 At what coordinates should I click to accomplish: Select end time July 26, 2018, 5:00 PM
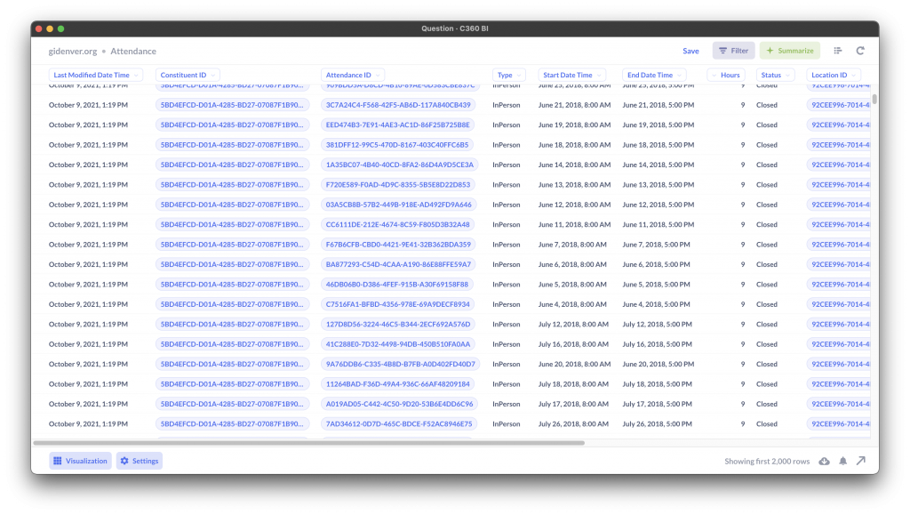click(x=657, y=424)
